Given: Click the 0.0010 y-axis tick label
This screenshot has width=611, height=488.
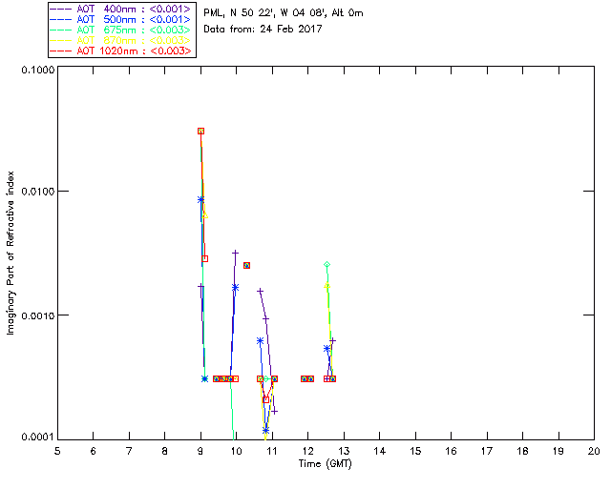Looking at the screenshot, I should pyautogui.click(x=38, y=315).
